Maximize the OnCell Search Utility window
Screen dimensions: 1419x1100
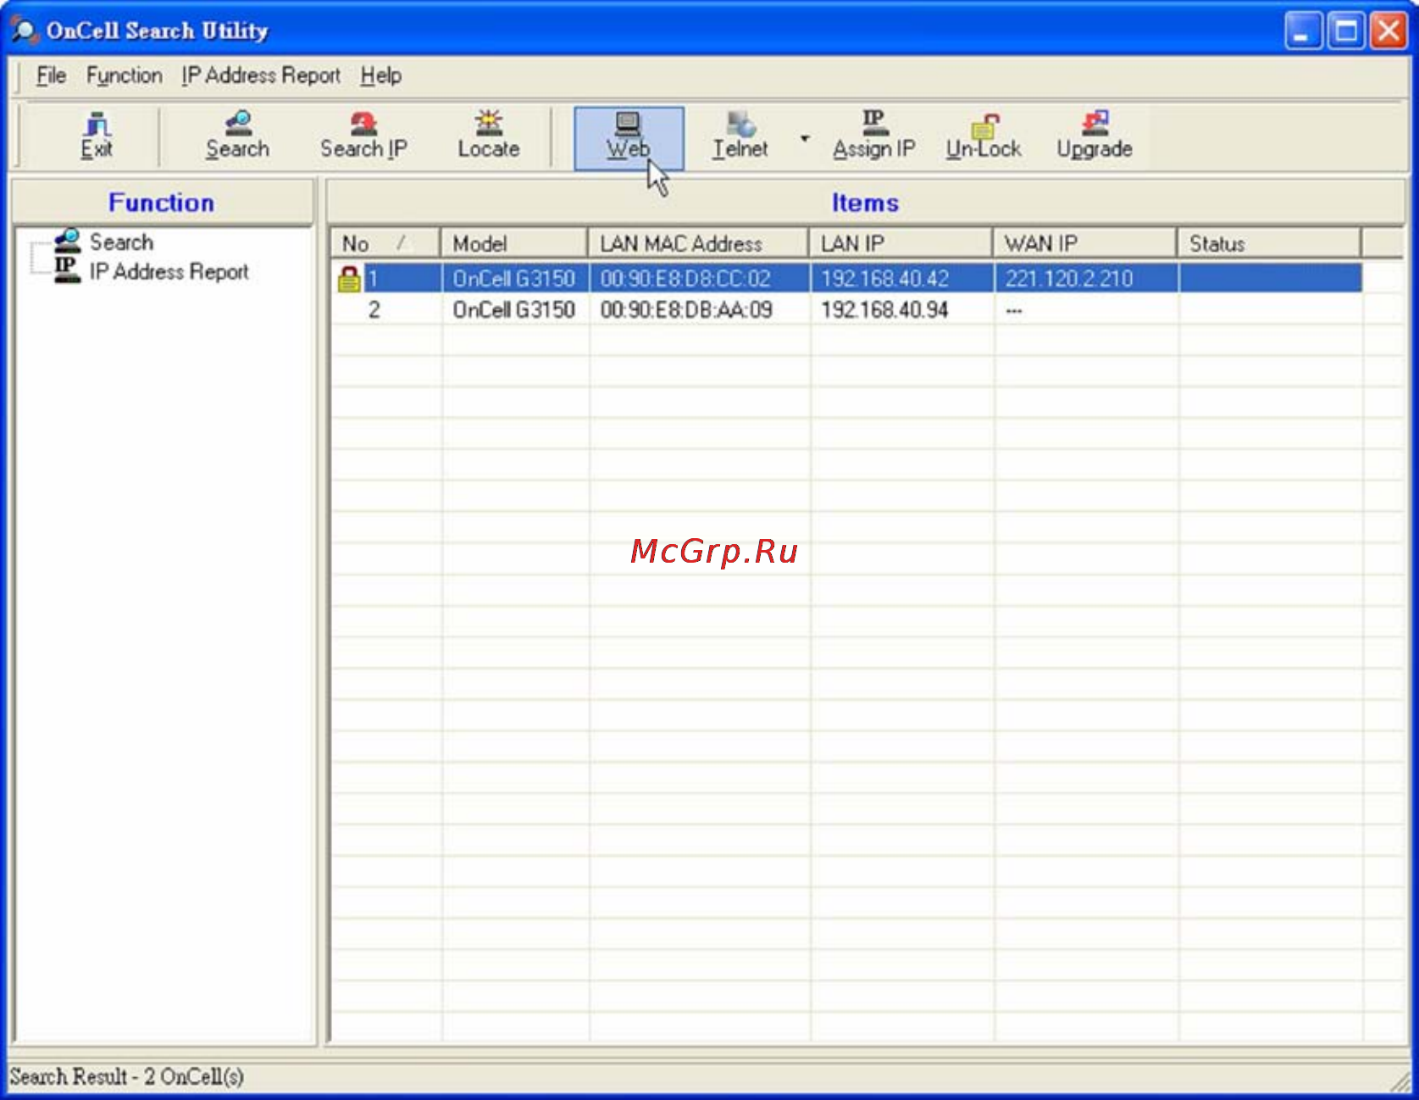[x=1346, y=31]
